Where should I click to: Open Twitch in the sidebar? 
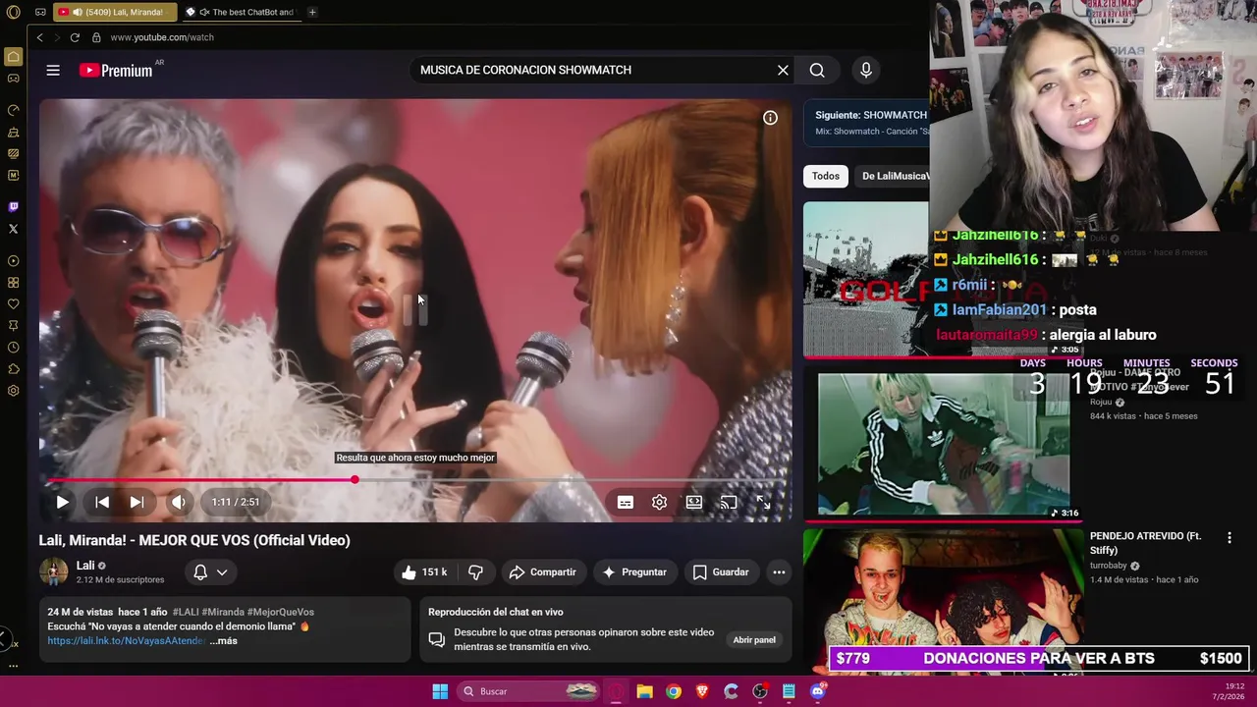click(x=13, y=207)
